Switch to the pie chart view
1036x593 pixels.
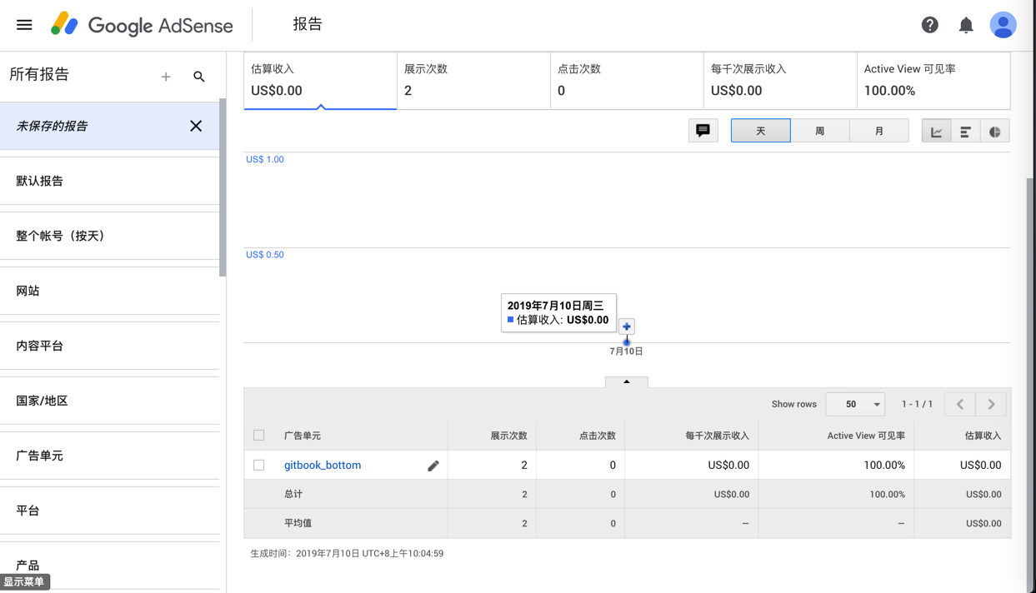click(x=994, y=132)
